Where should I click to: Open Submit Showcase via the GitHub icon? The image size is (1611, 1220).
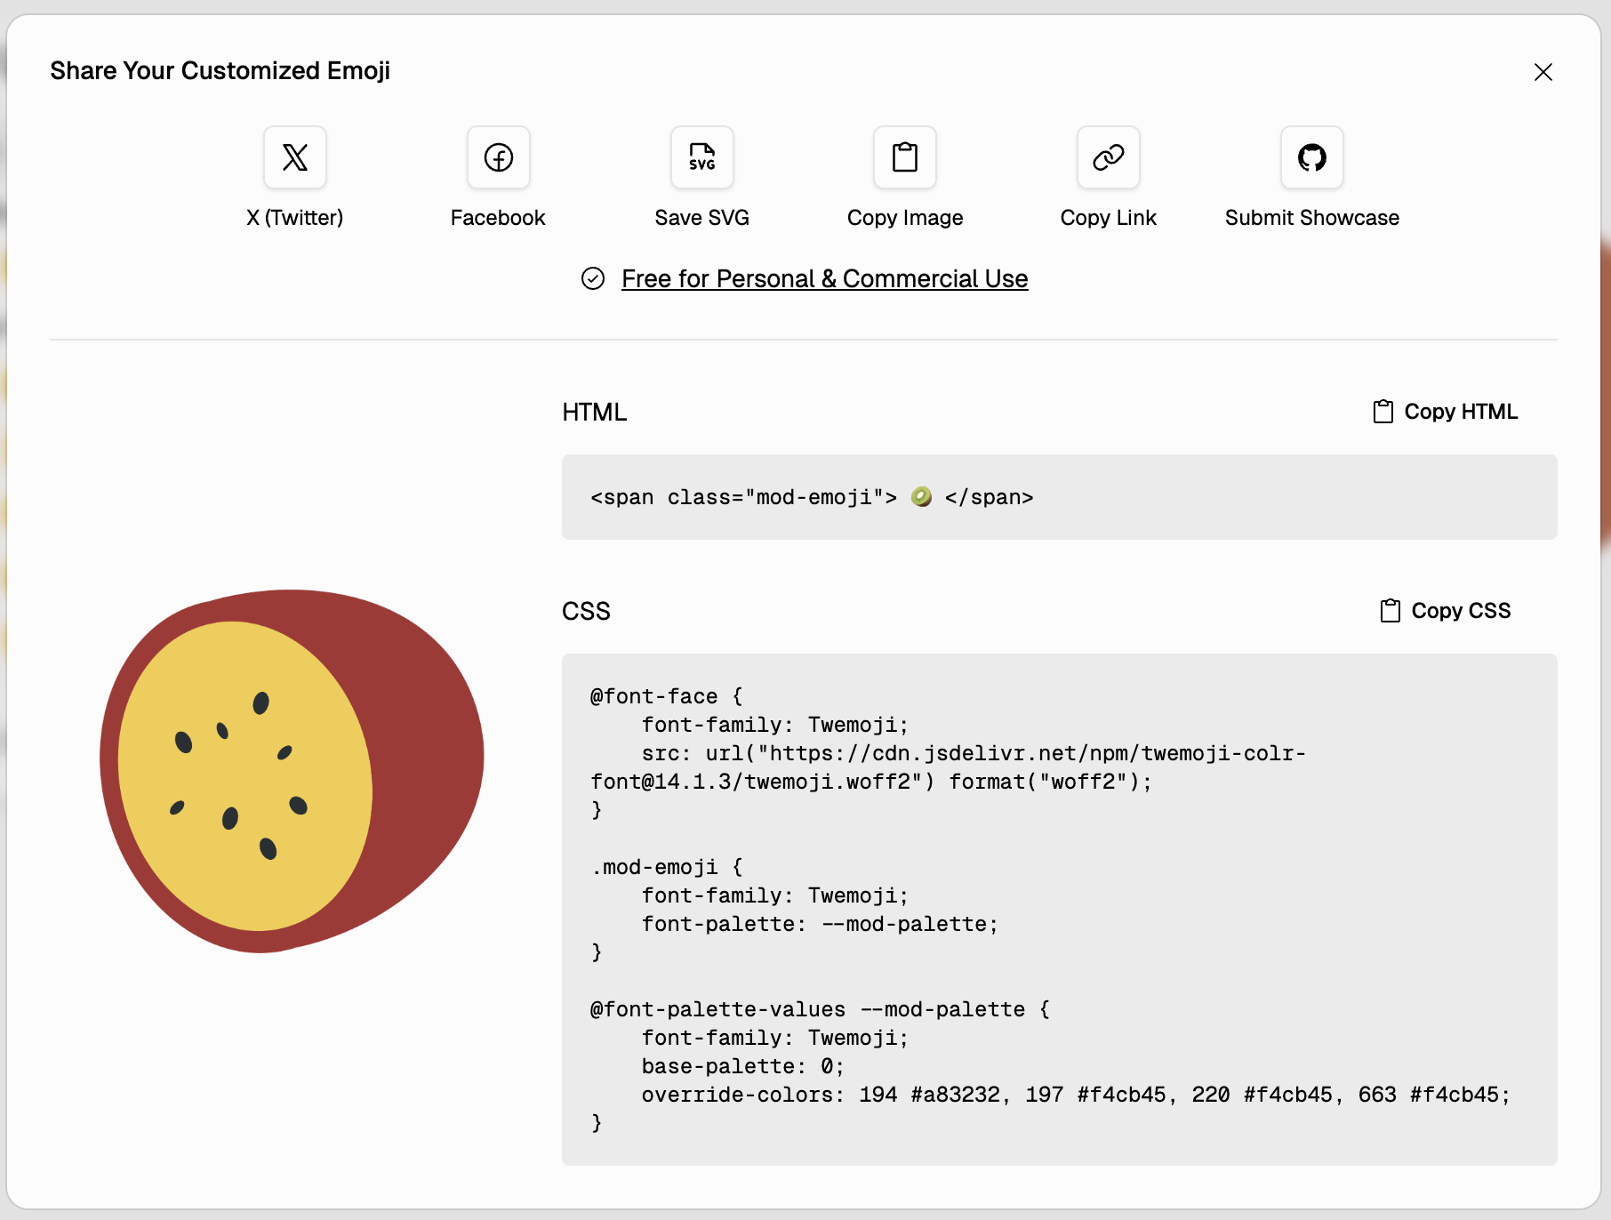click(1310, 158)
